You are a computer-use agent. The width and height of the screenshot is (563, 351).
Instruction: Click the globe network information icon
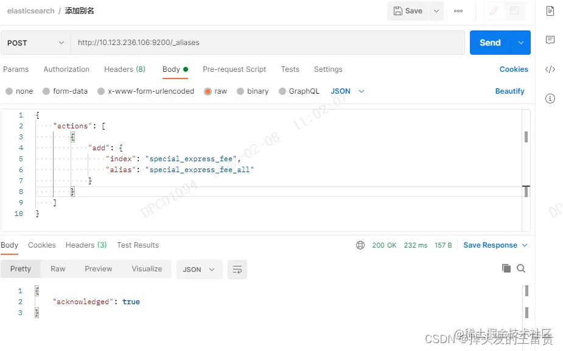point(360,245)
